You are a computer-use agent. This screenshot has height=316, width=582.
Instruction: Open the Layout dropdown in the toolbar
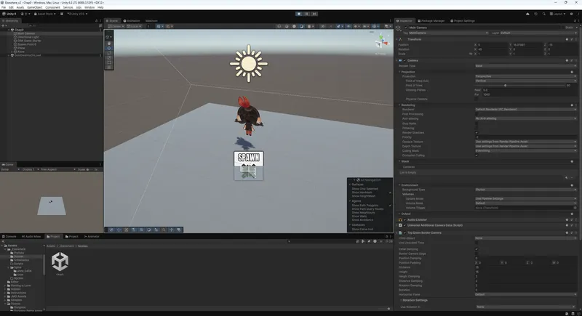click(x=559, y=13)
